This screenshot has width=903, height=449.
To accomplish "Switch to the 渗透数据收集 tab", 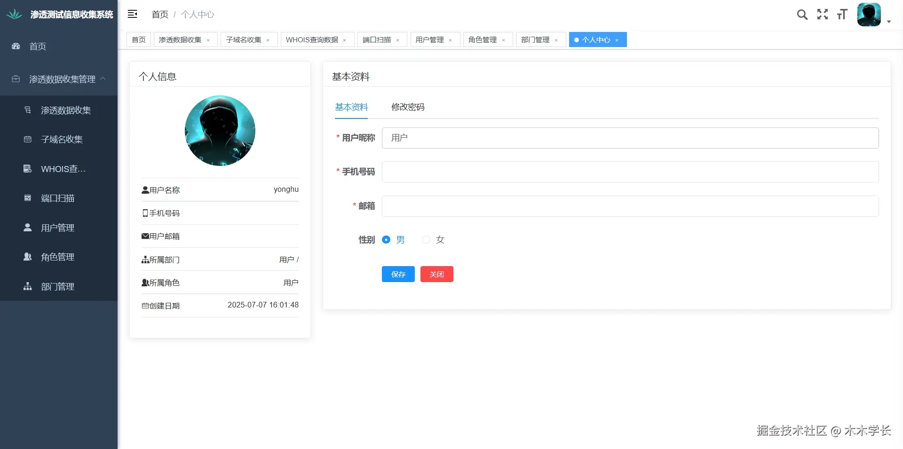I will point(181,39).
